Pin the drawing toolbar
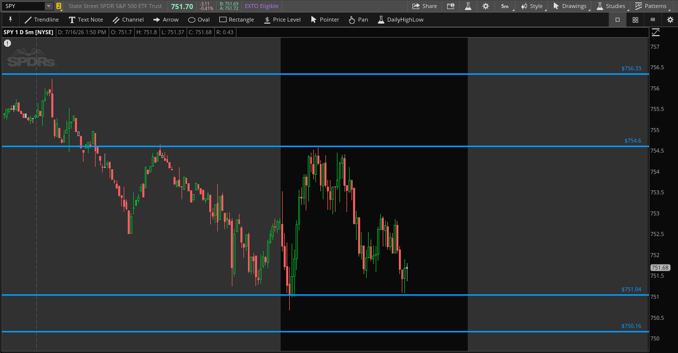Image resolution: width=678 pixels, height=353 pixels. point(10,19)
